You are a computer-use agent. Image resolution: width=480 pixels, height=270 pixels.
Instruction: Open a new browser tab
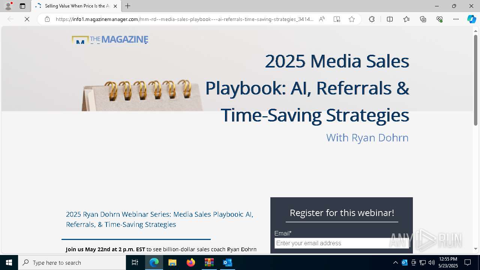(128, 6)
